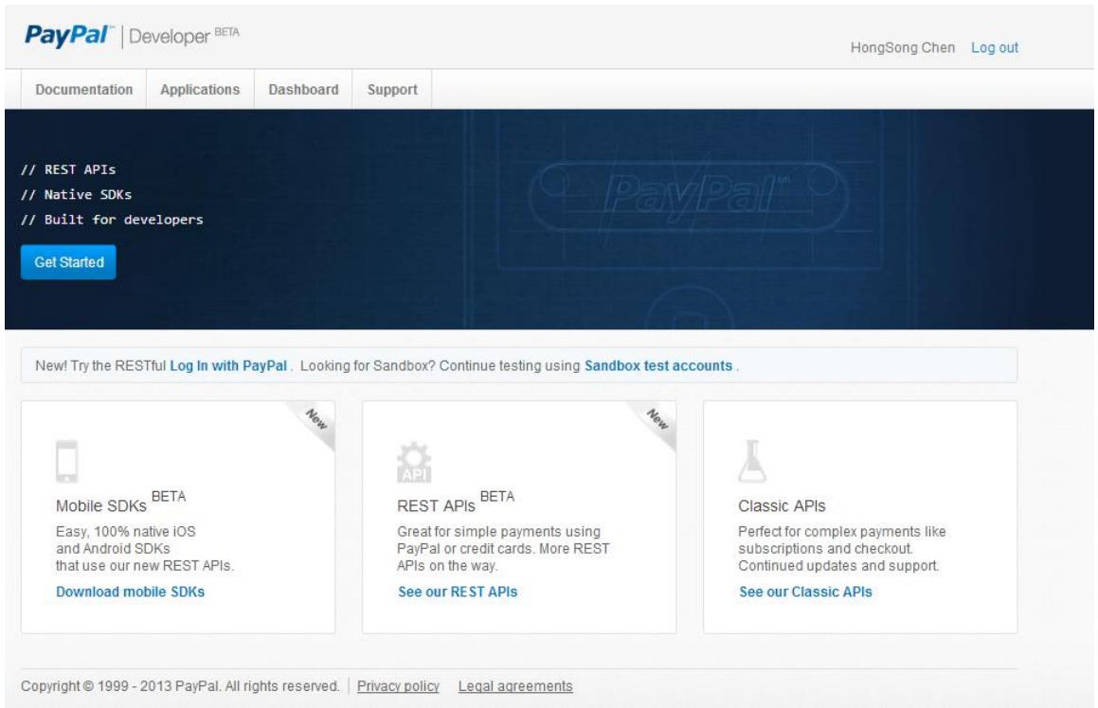Open the Privacy policy link

click(x=399, y=686)
